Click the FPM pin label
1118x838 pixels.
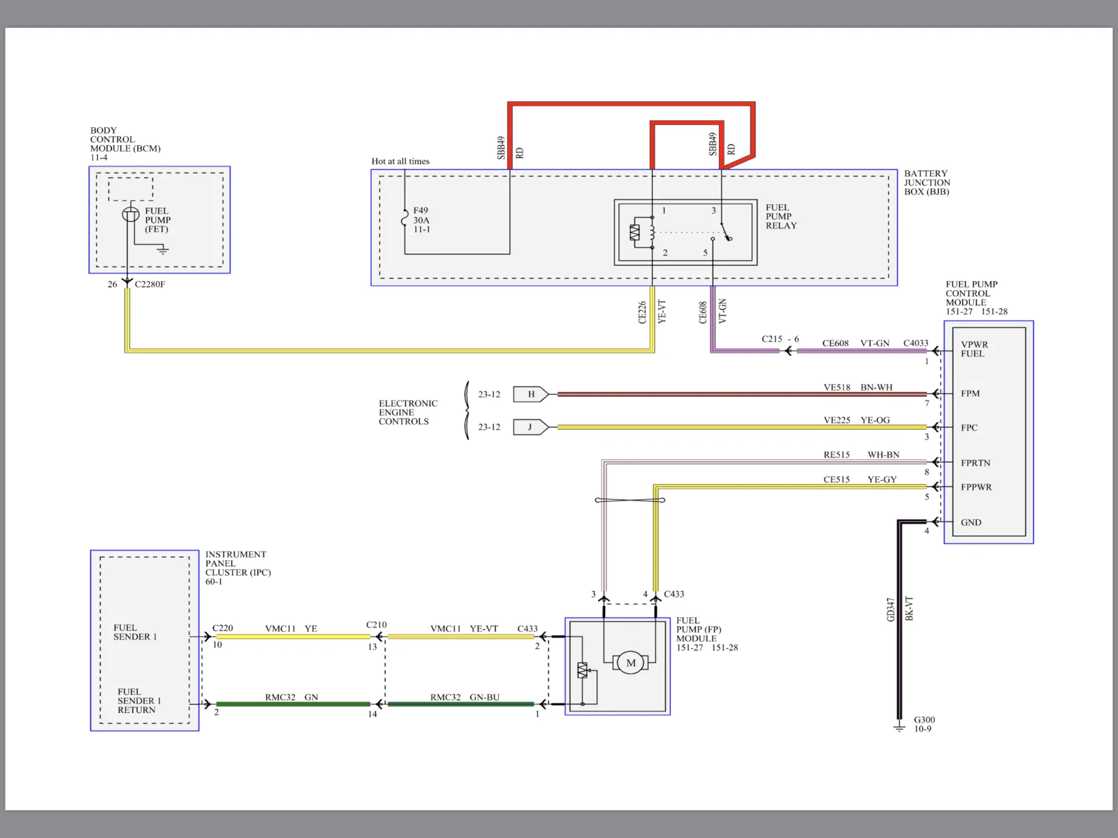pos(971,393)
